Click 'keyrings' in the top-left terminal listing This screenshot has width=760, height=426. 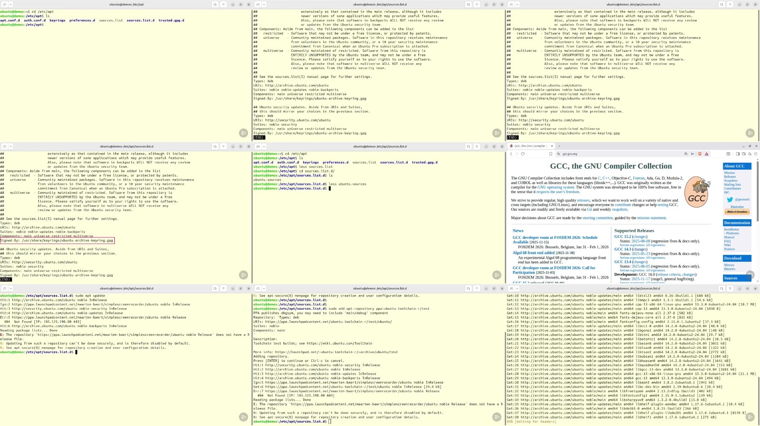click(57, 20)
